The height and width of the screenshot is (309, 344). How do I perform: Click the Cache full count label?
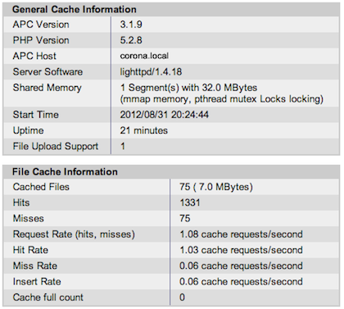point(48,298)
